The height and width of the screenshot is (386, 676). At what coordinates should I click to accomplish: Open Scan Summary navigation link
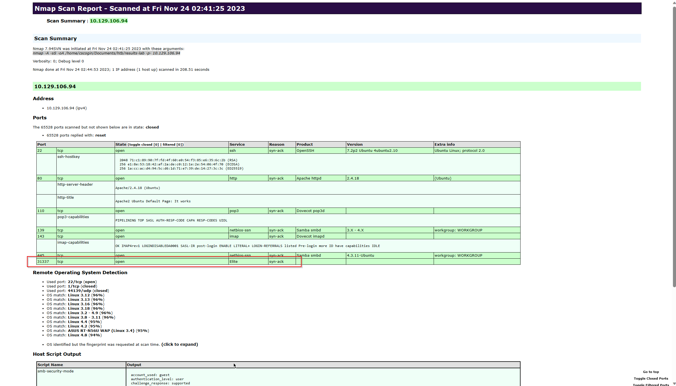pyautogui.click(x=66, y=21)
